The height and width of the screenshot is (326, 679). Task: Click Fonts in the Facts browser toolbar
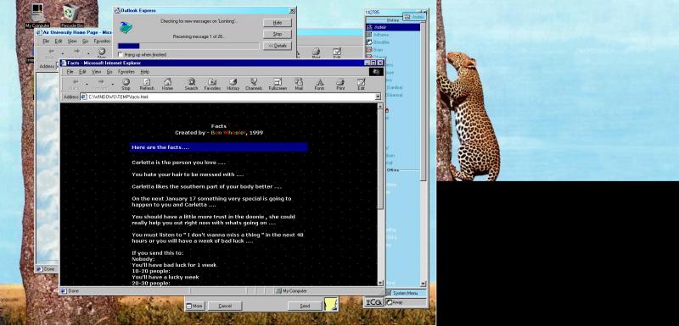pyautogui.click(x=320, y=84)
